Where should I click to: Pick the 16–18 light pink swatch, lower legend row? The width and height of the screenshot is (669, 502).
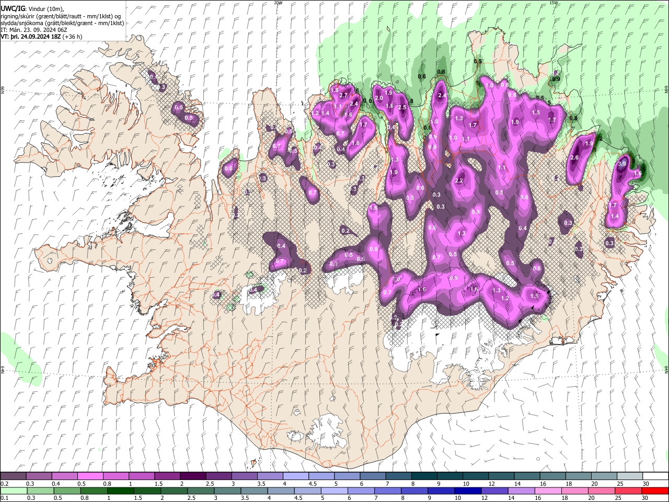pos(548,490)
